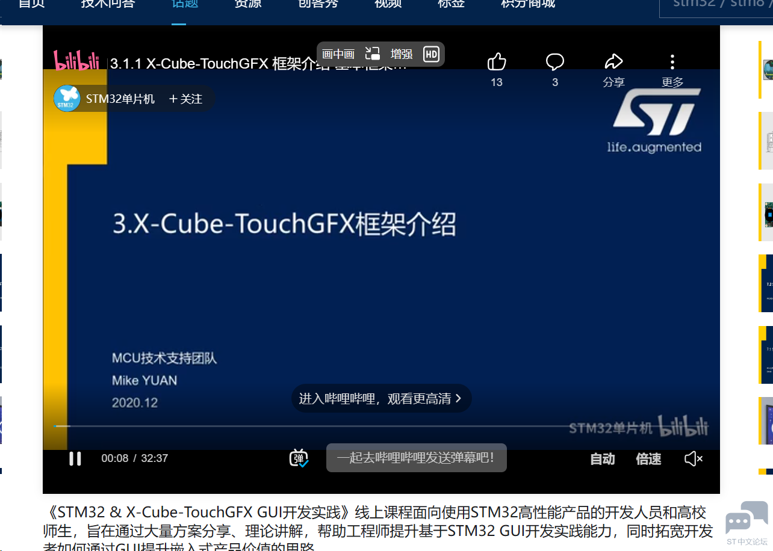Open STM32单片机 uploader name link
The image size is (773, 551).
[x=120, y=99]
